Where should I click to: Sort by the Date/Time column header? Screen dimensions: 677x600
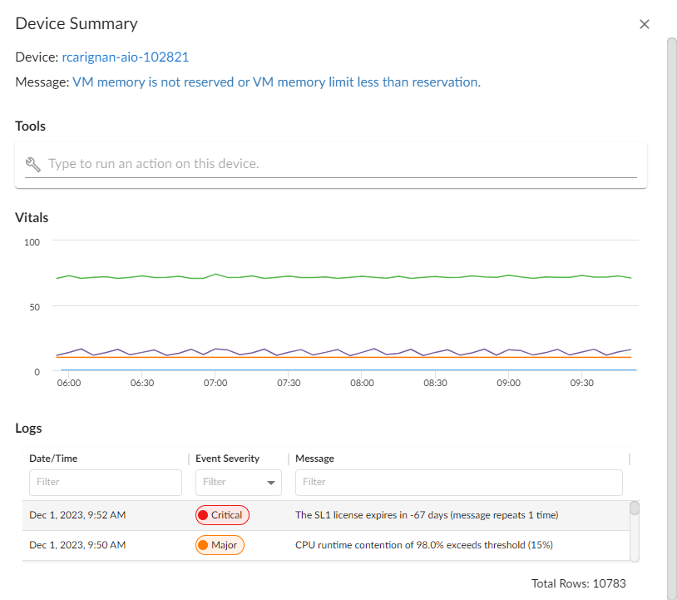pyautogui.click(x=53, y=459)
